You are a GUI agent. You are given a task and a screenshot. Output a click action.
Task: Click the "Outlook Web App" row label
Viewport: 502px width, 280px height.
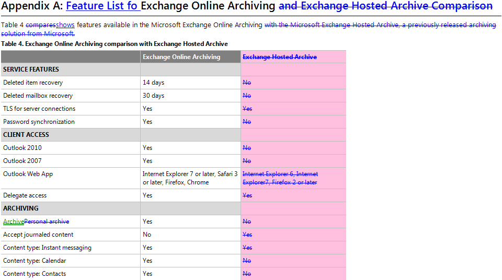(x=28, y=174)
